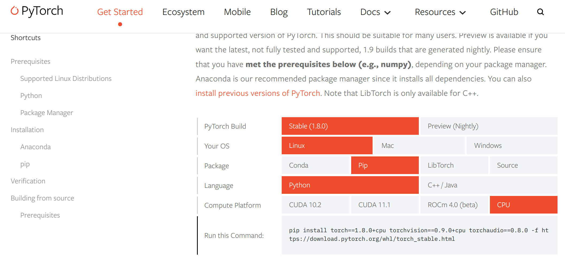
Task: Click the 'Language' row label
Action: (219, 186)
